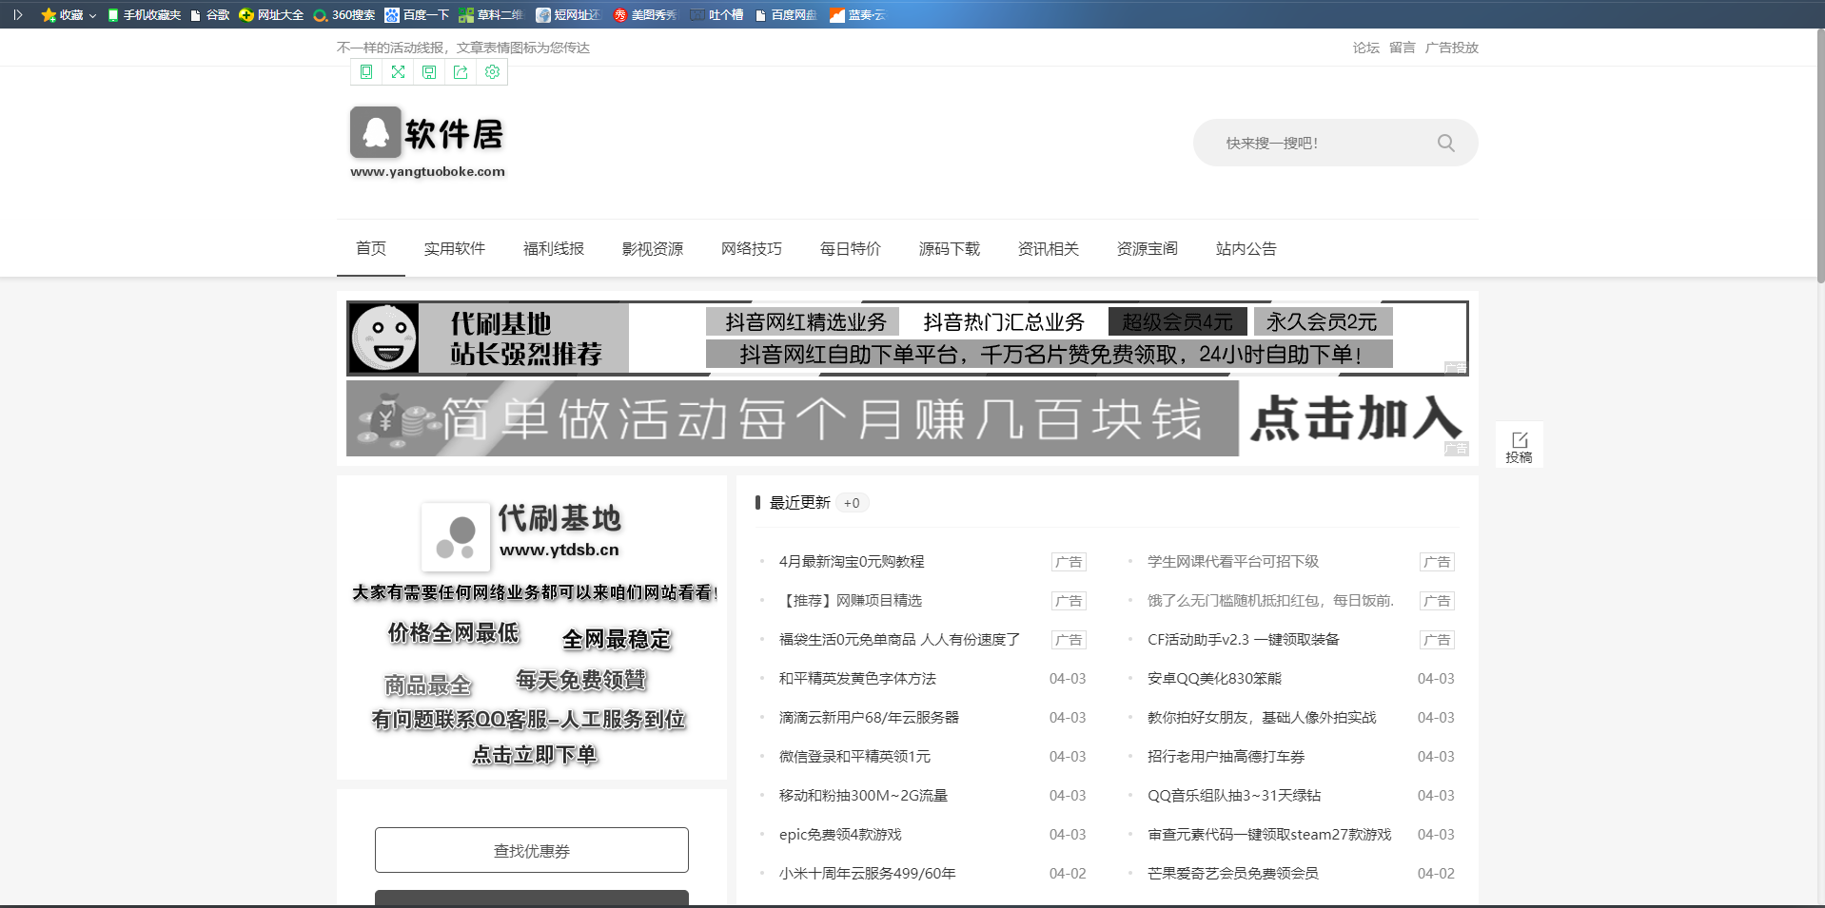Open the 网址大全 bookmark
This screenshot has height=908, width=1825.
271,15
